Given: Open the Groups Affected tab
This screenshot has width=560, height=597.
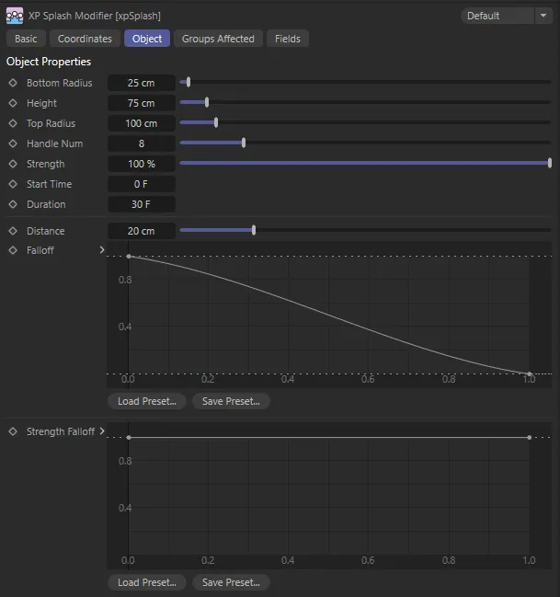Looking at the screenshot, I should [217, 39].
